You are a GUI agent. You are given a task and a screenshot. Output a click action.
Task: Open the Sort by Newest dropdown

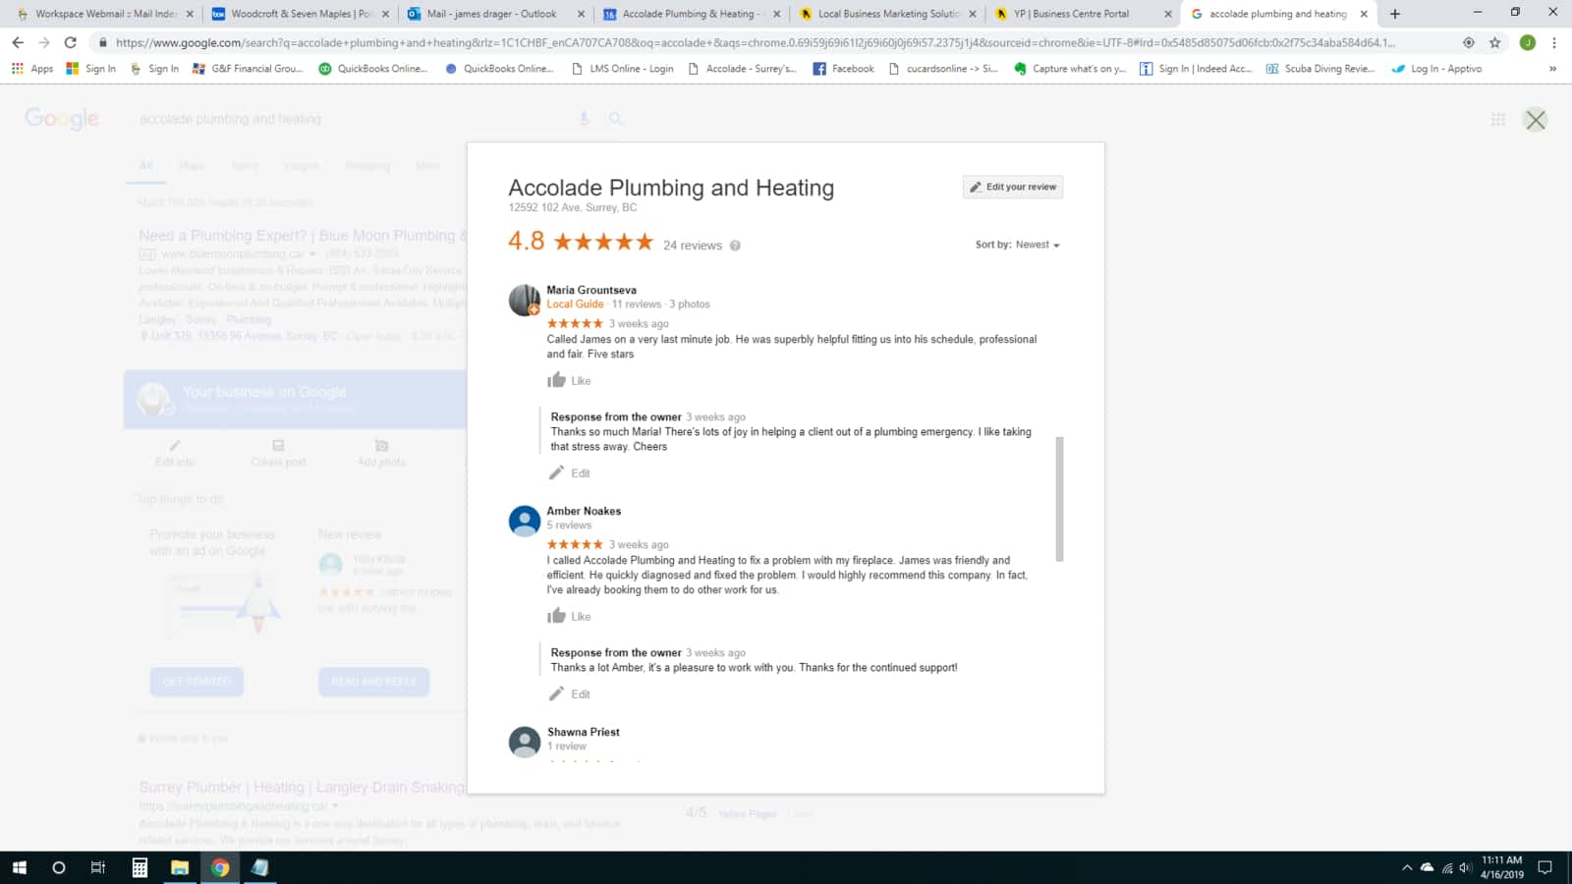coord(1018,245)
